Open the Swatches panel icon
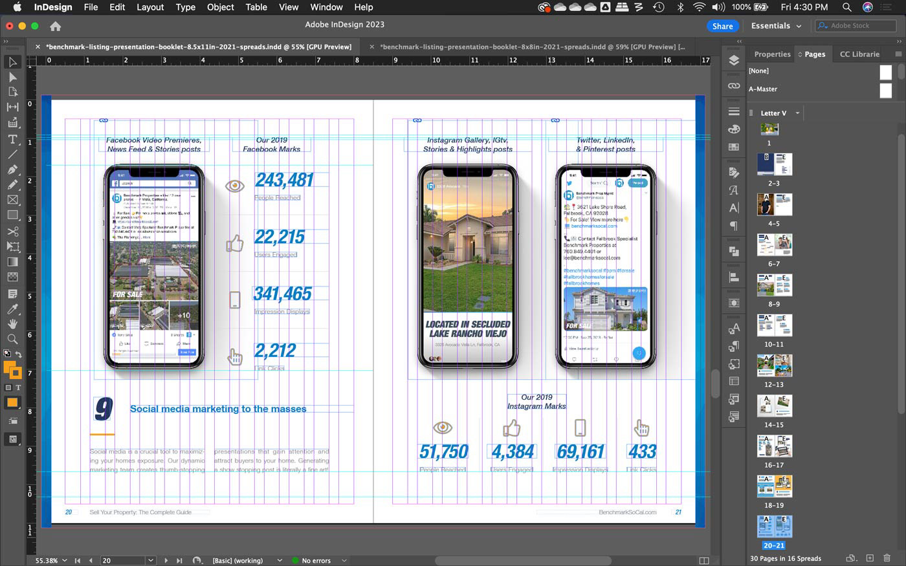Image resolution: width=906 pixels, height=566 pixels. (x=733, y=147)
